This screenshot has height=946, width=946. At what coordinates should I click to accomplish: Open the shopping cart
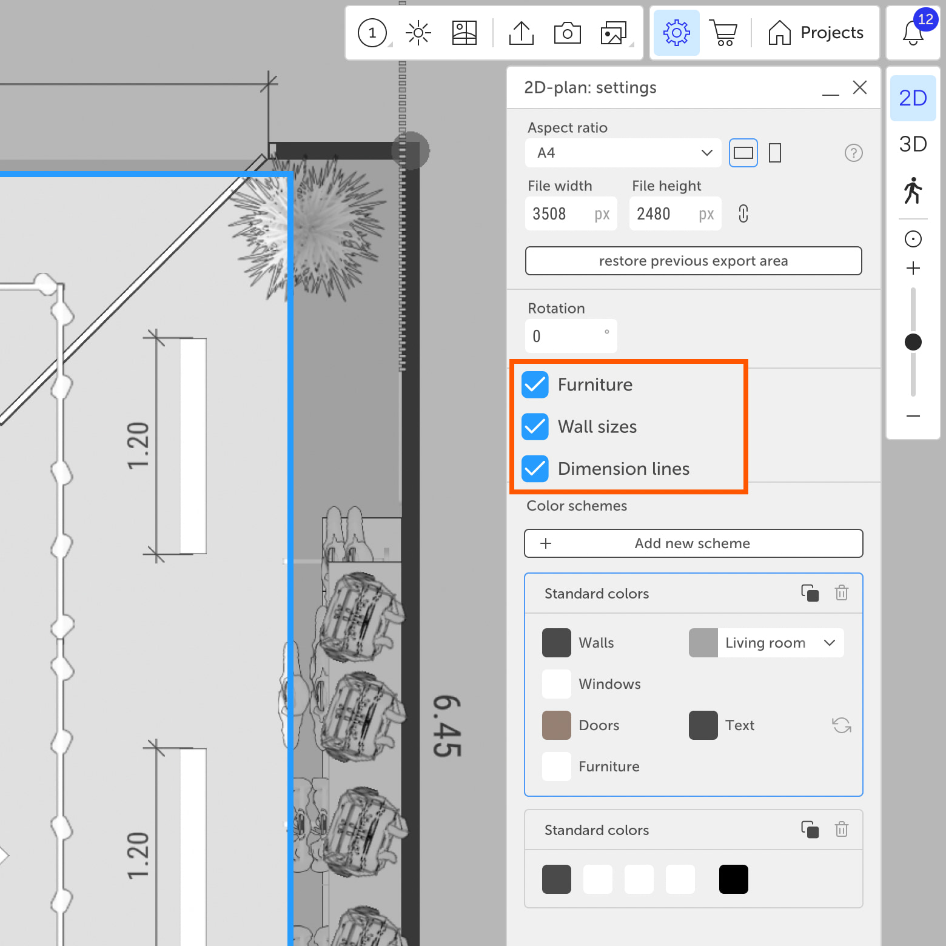(x=724, y=33)
